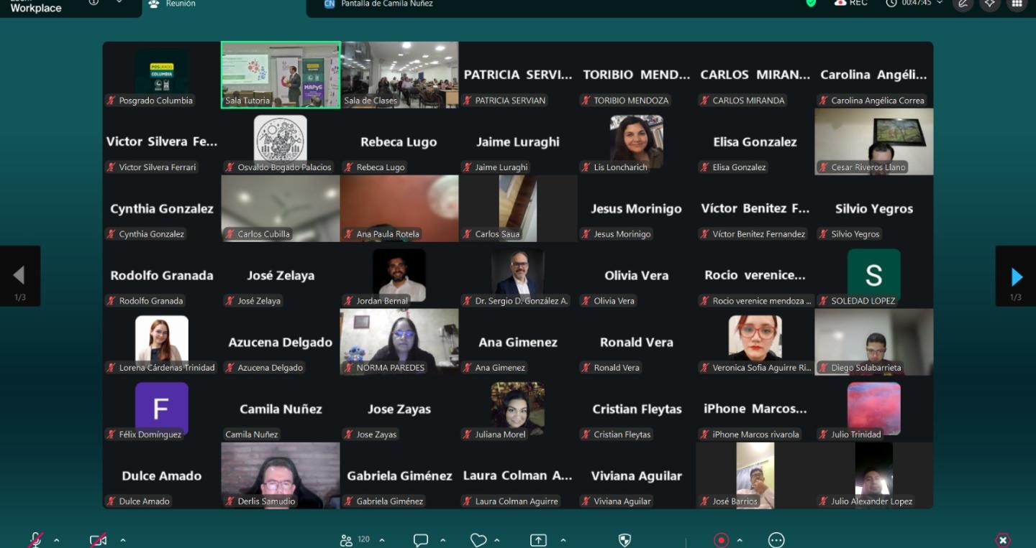Select Sala Tutoria video tile
This screenshot has height=548, width=1036.
point(281,75)
